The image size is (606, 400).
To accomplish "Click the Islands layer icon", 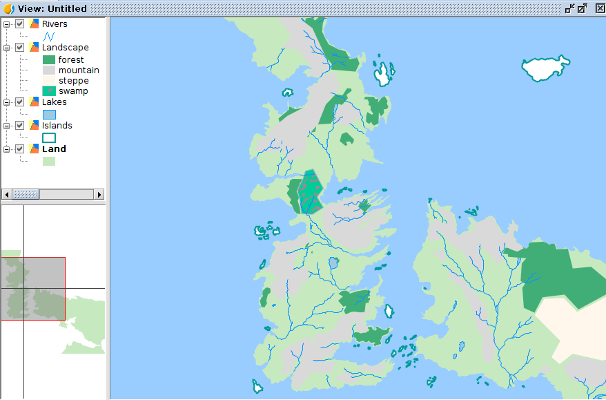I will coord(35,126).
